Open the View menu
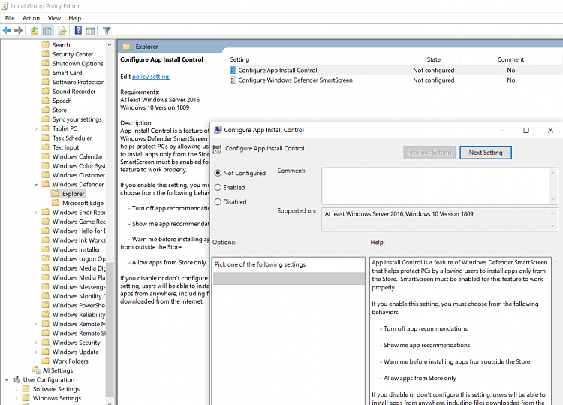563x405 pixels. pyautogui.click(x=54, y=18)
